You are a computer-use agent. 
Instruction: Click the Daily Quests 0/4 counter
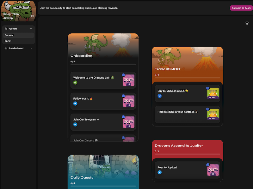(x=73, y=183)
